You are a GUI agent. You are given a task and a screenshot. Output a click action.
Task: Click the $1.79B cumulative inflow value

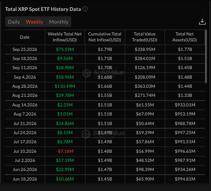[105, 50]
